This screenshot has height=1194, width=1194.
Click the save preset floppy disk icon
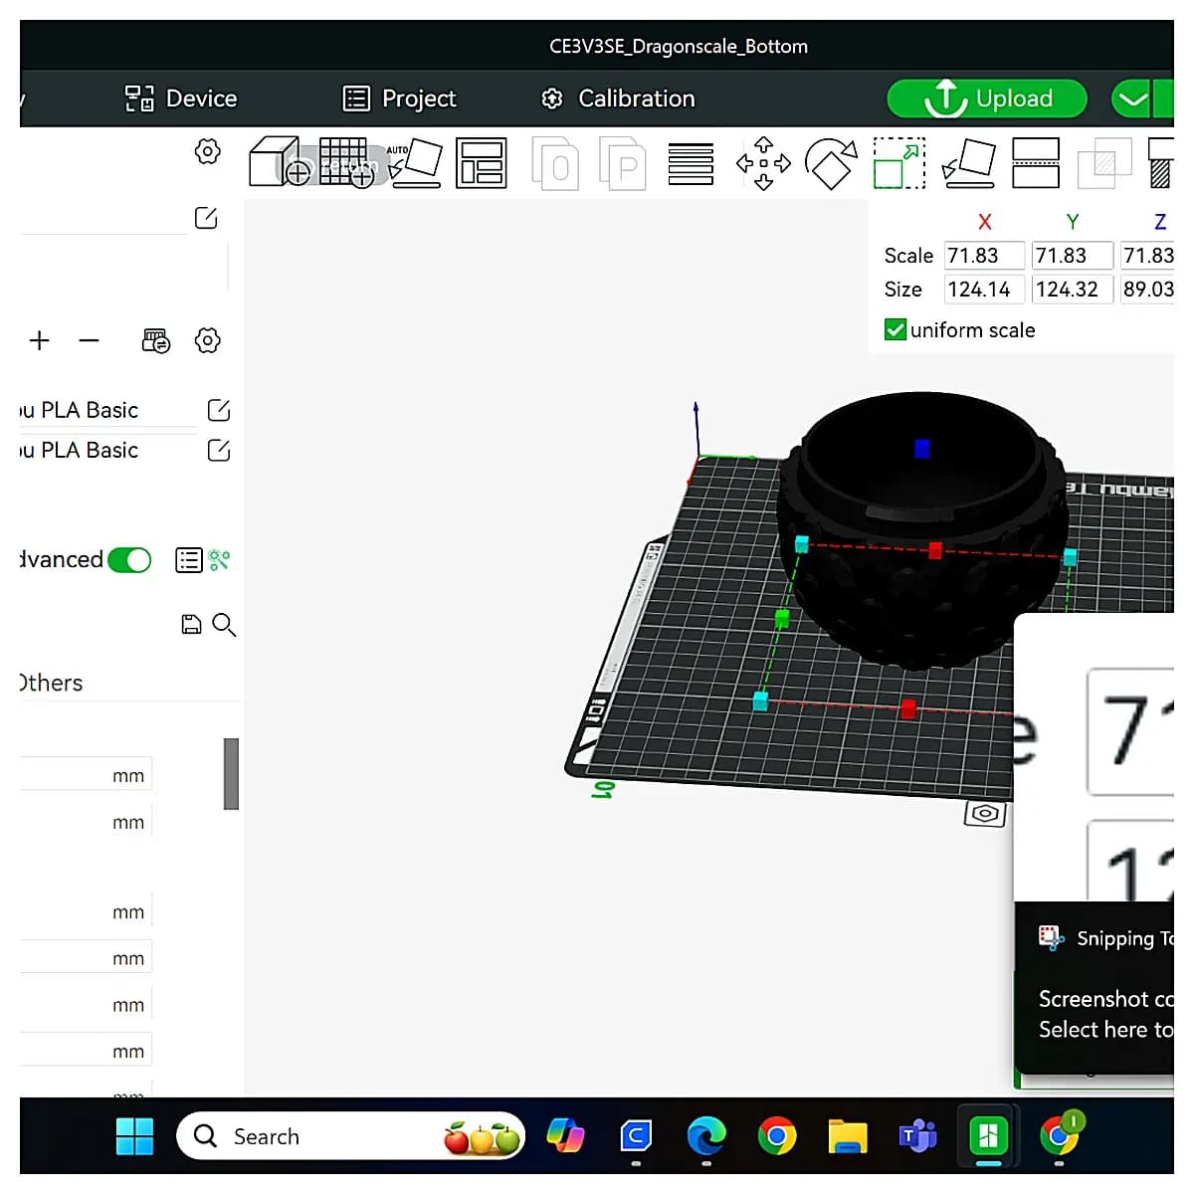click(x=191, y=624)
